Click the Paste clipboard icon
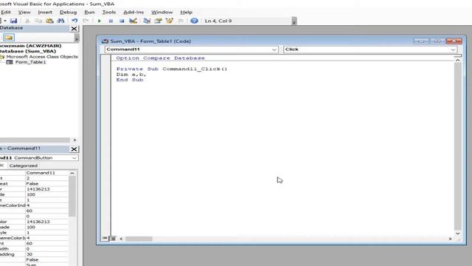Viewport: 472px width, 266px height. click(x=49, y=21)
